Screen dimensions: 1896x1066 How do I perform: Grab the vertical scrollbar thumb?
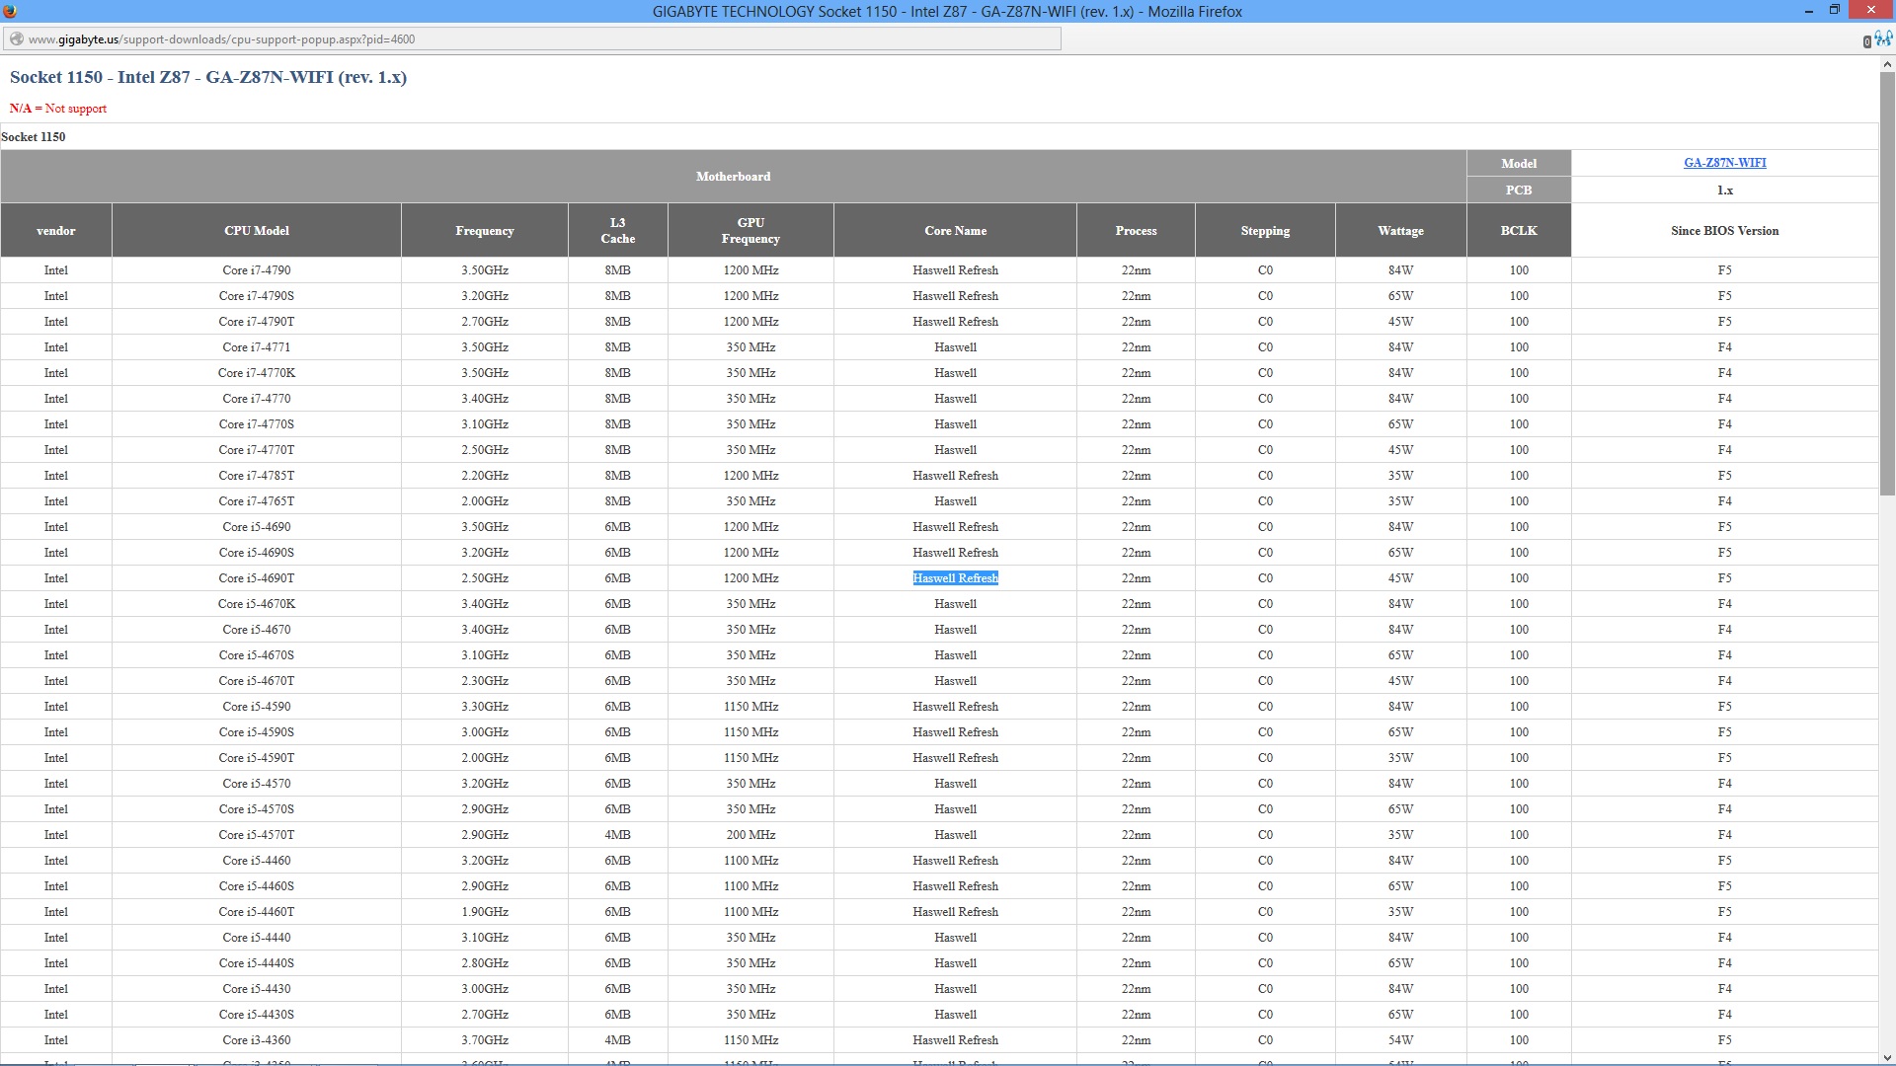tap(1887, 283)
